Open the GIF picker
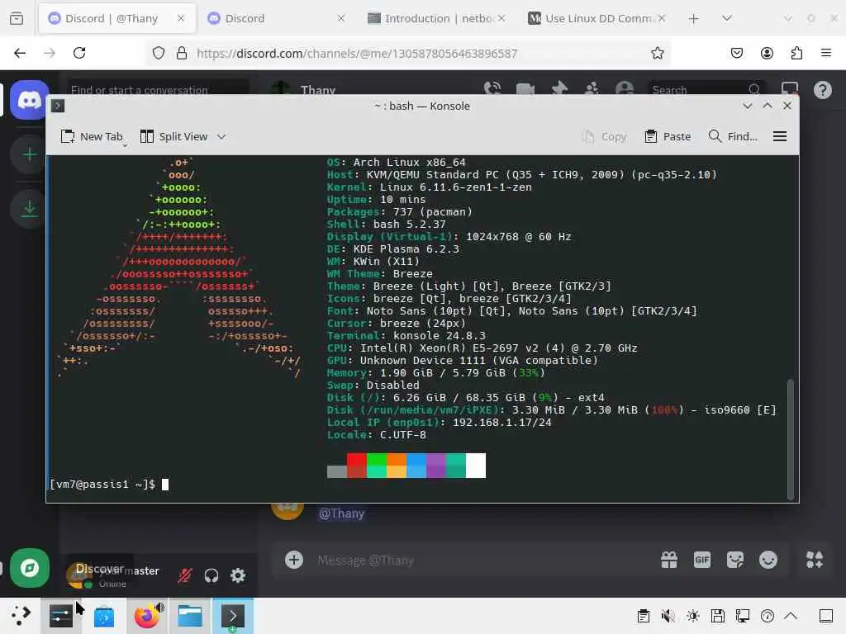This screenshot has height=634, width=846. 702,560
